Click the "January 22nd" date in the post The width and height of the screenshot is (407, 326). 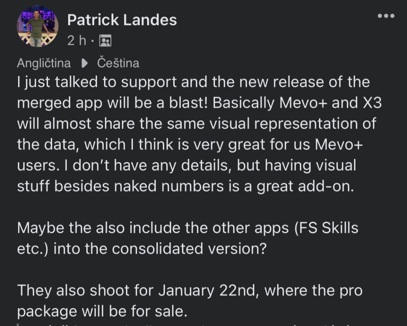[207, 291]
